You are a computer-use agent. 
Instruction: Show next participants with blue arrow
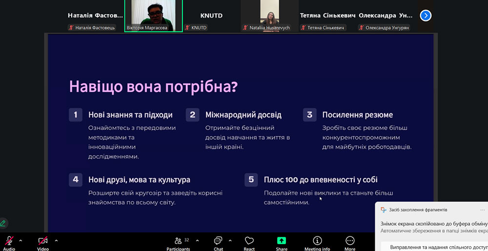tap(426, 16)
